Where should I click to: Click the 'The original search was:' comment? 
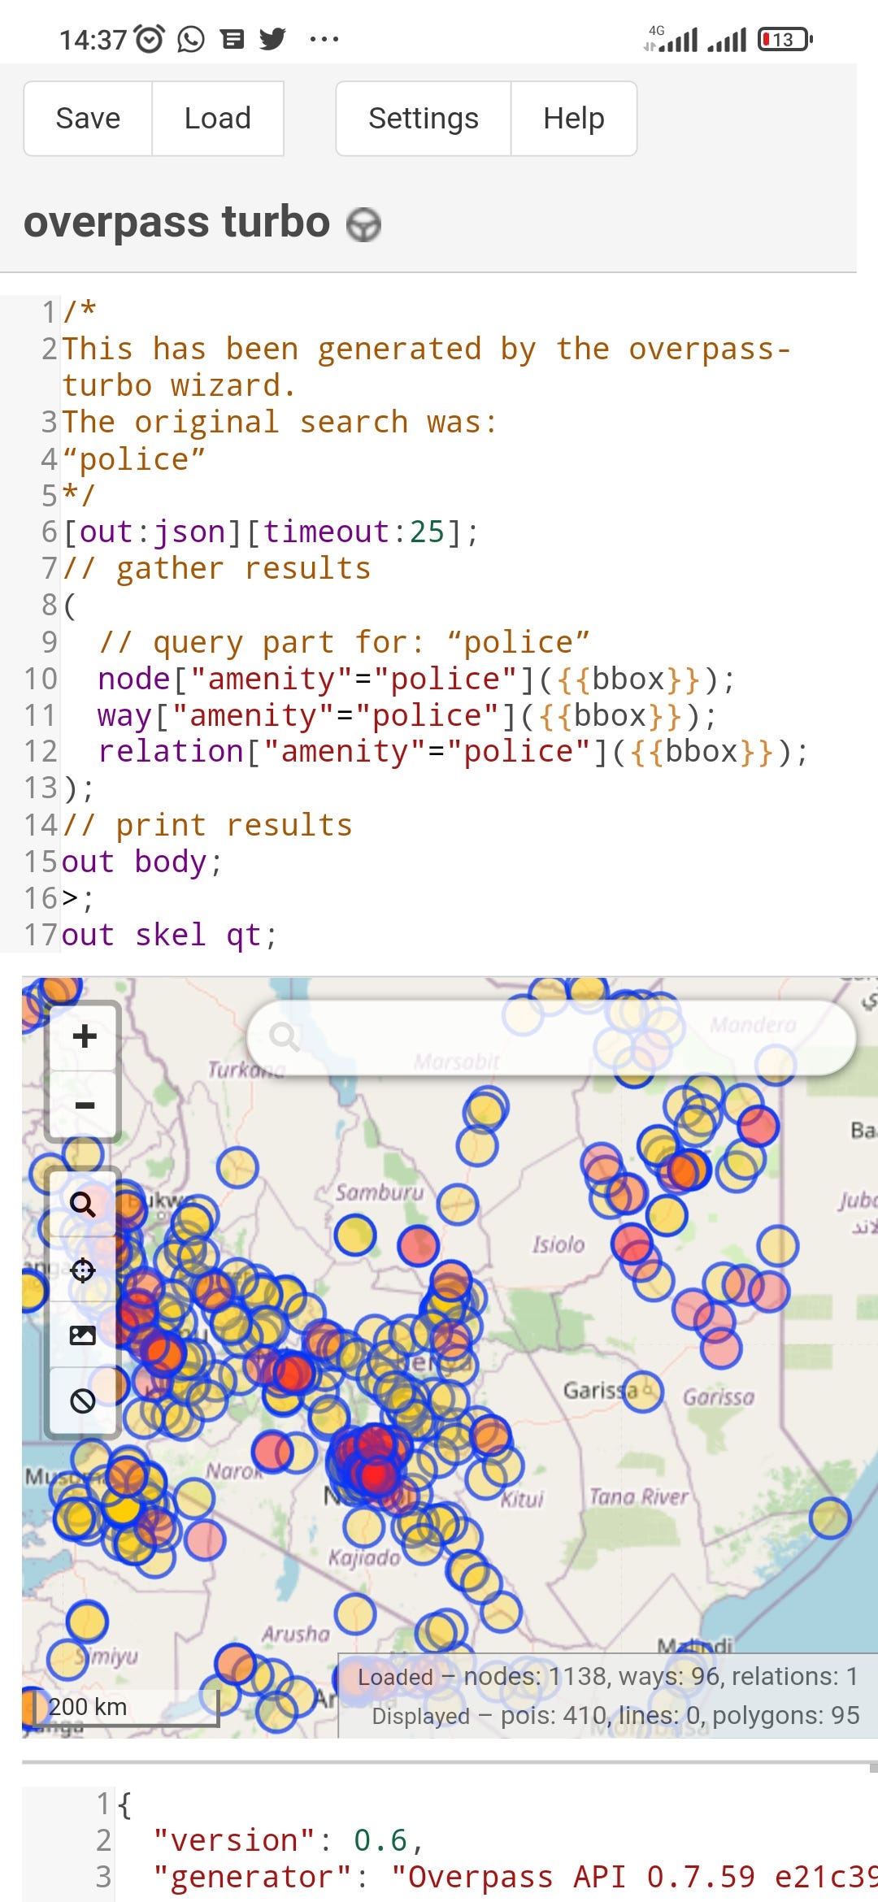coord(280,423)
